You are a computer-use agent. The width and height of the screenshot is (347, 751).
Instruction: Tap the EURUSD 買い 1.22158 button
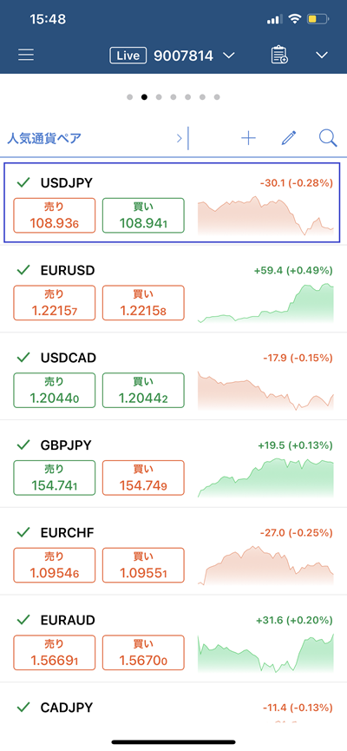143,303
